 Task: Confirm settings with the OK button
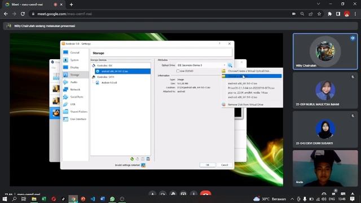click(208, 165)
